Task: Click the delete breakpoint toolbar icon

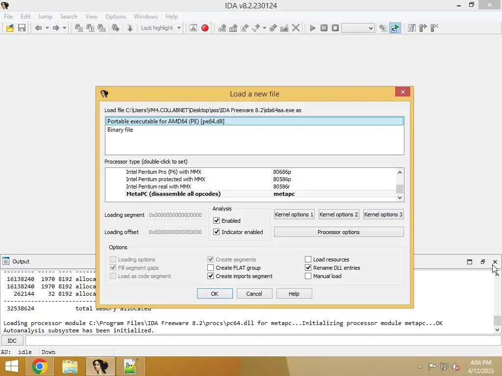Action: tap(434, 28)
